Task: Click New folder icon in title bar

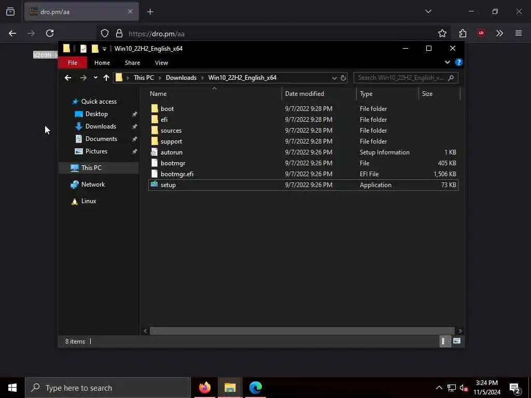Action: coord(95,49)
